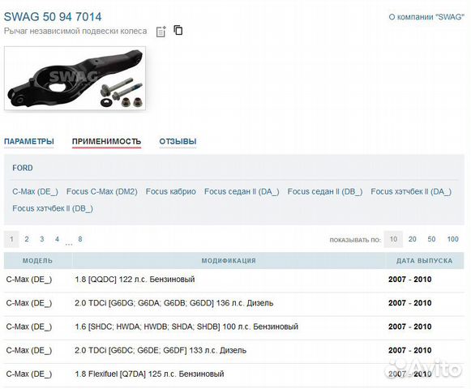Go to pagination page 3
Screen dimensions: 471x389
point(42,239)
